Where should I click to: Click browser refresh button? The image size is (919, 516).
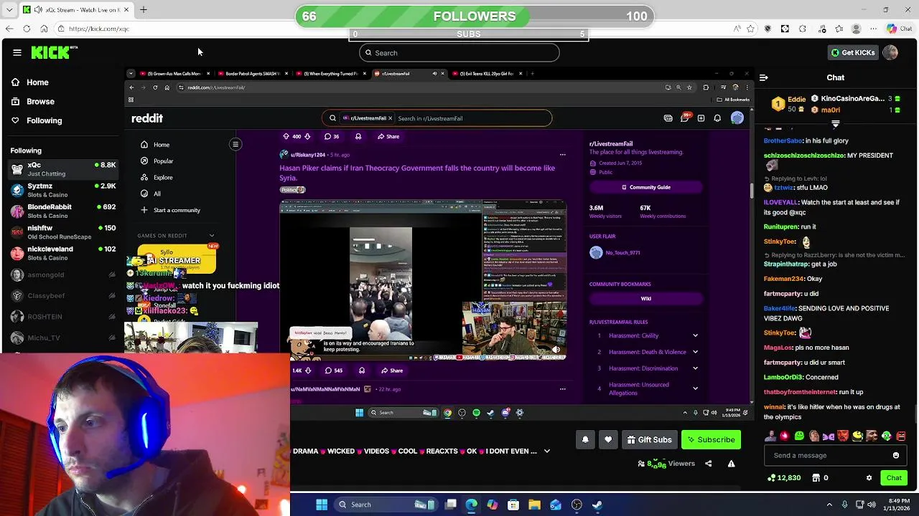[x=27, y=29]
